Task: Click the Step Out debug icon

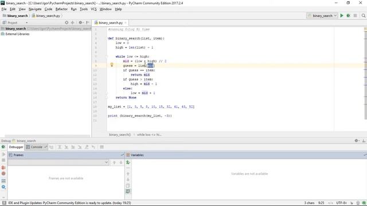Action: point(87,147)
